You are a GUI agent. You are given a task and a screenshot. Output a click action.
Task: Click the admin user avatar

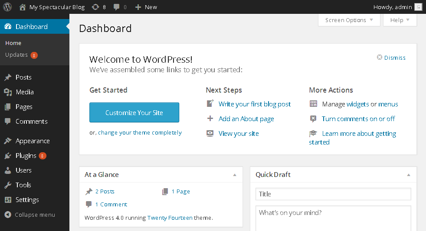[x=418, y=7]
